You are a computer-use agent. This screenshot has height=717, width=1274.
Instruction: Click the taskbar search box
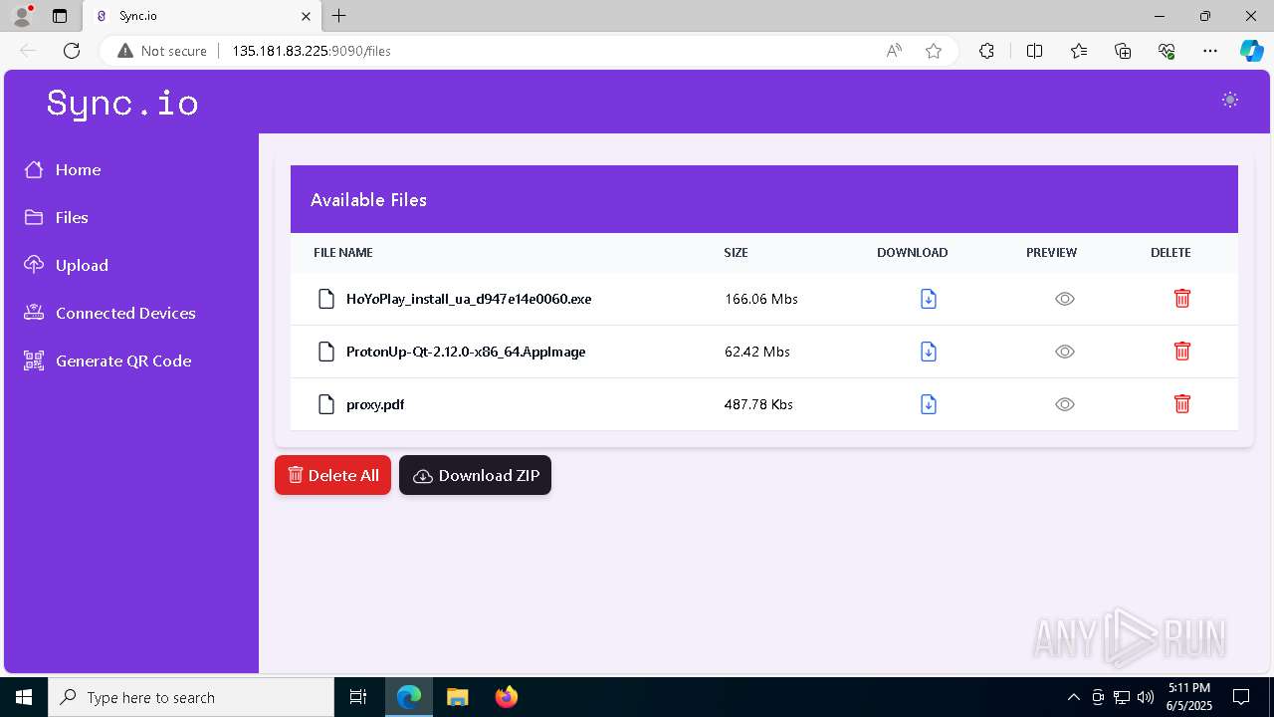(191, 697)
